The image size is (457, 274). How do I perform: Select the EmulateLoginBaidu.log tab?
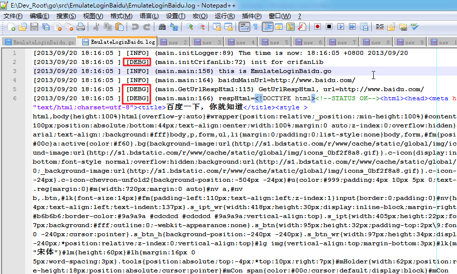(x=118, y=42)
